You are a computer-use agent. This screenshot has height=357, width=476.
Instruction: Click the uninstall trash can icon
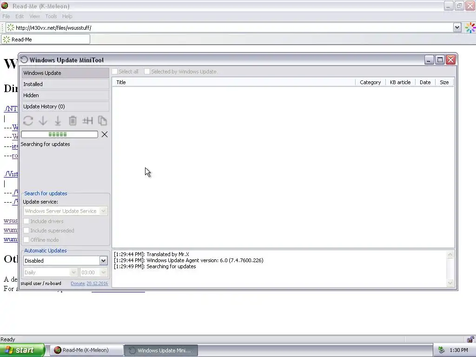coord(73,121)
